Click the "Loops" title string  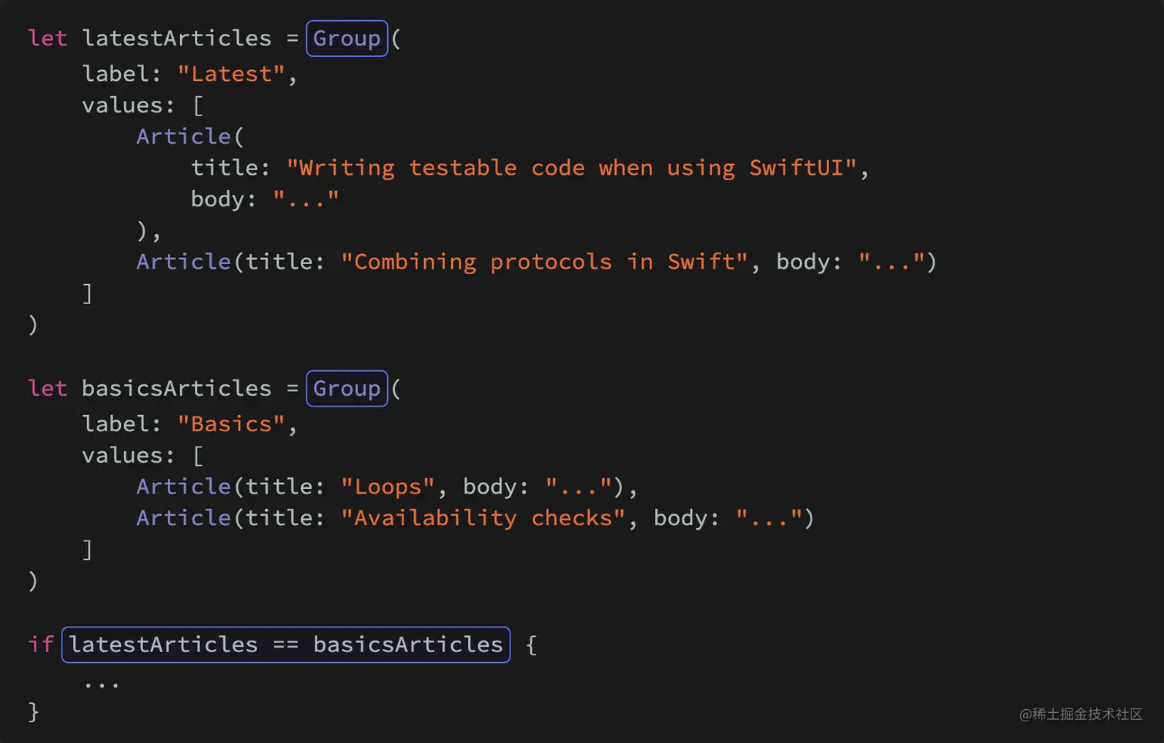[388, 487]
